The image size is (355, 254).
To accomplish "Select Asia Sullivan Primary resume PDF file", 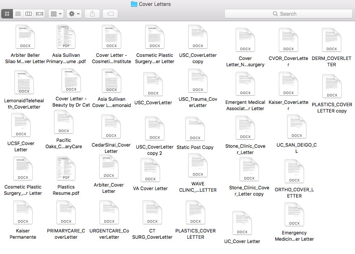I will (x=66, y=36).
